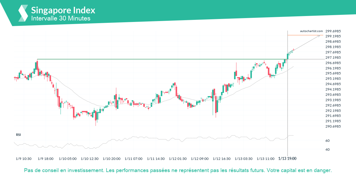Select the 291.1985 price axis label
The height and width of the screenshot is (178, 356).
333,121
